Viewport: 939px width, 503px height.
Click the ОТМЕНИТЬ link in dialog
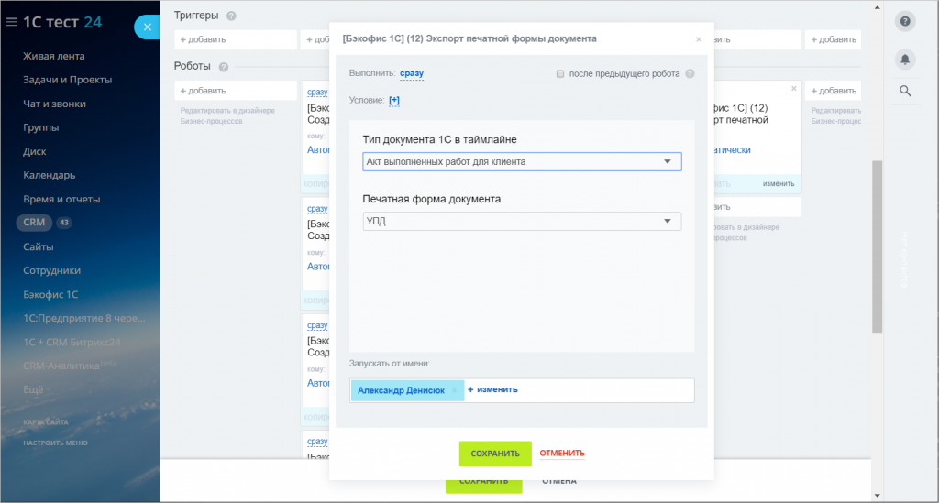click(562, 453)
